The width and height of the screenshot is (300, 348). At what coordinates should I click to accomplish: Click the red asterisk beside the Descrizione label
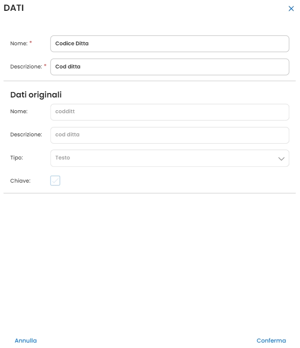pyautogui.click(x=45, y=65)
